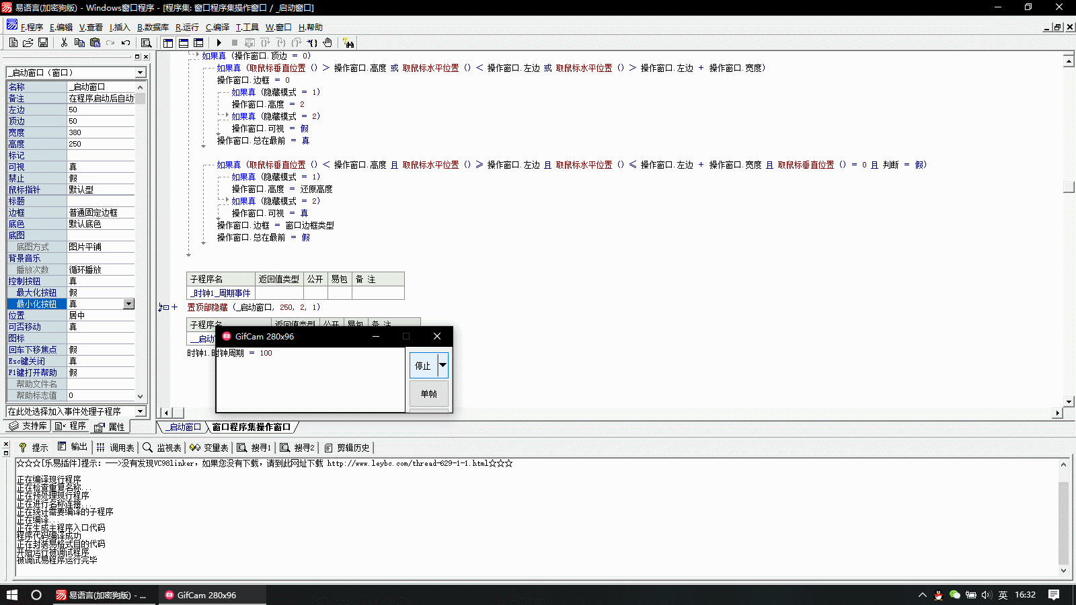Click the WeChat tray icon

click(955, 595)
